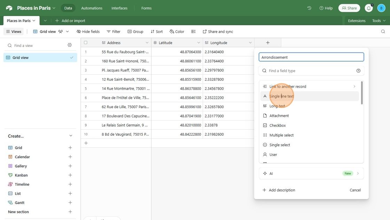Choose Single select field type

pyautogui.click(x=280, y=145)
